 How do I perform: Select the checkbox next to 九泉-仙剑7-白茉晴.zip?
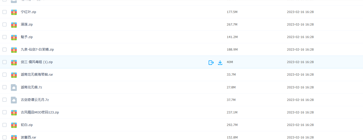(5, 50)
